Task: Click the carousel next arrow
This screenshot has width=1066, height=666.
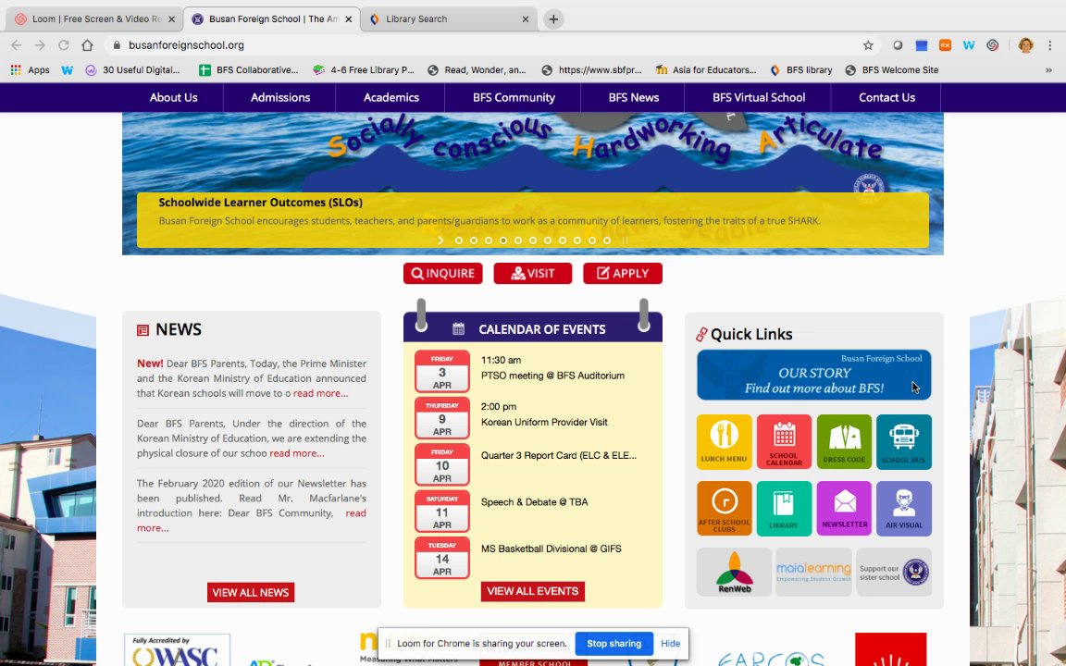Action: (440, 240)
